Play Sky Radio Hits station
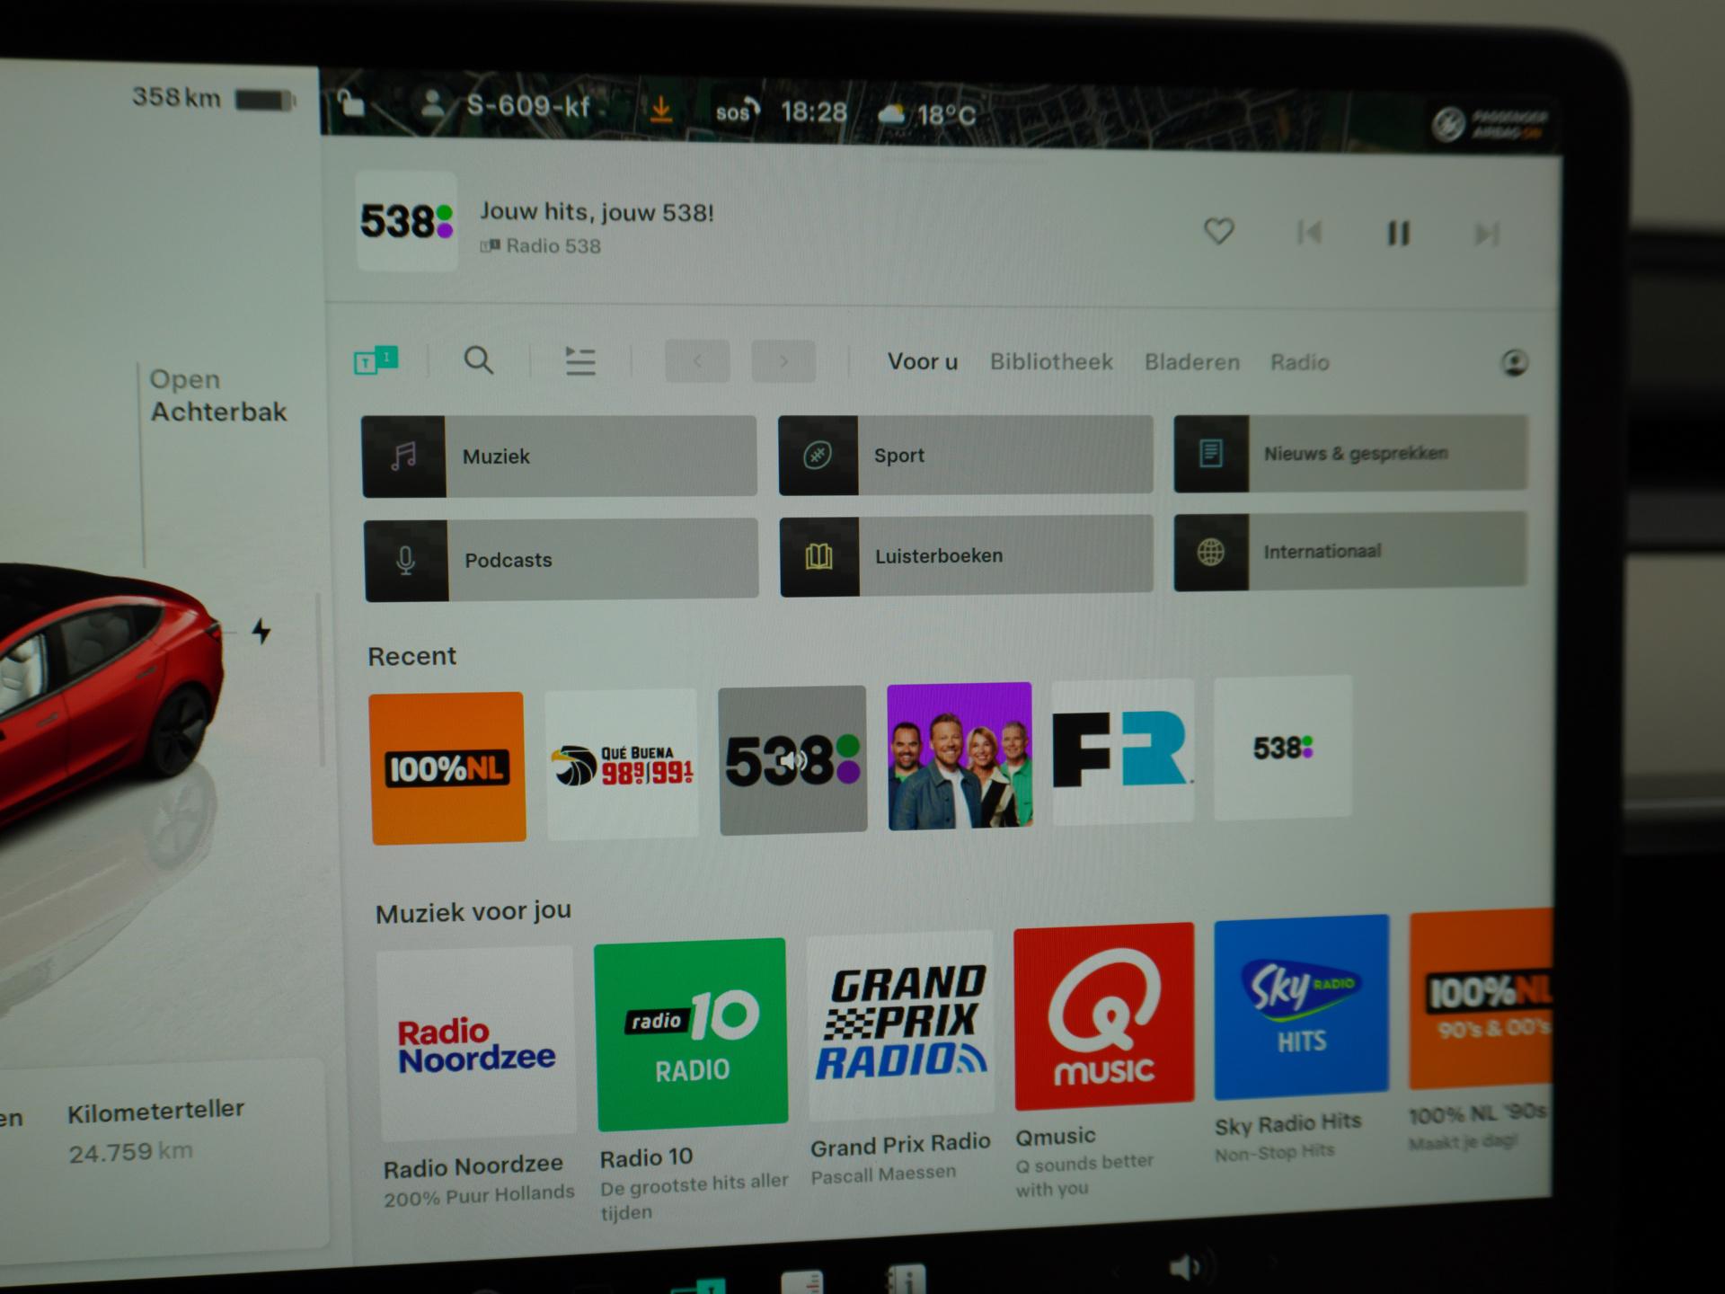The width and height of the screenshot is (1725, 1294). [1301, 1007]
